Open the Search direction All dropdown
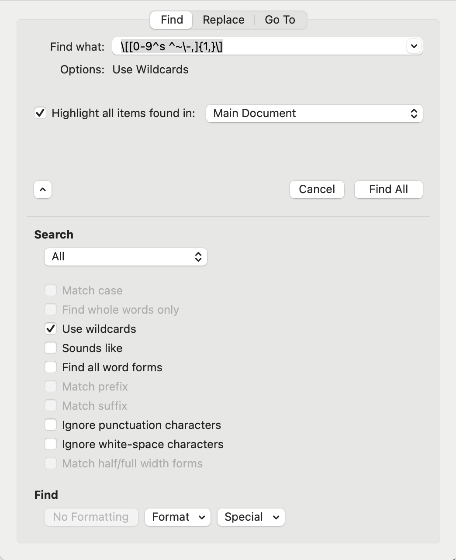This screenshot has height=560, width=456. (x=126, y=257)
